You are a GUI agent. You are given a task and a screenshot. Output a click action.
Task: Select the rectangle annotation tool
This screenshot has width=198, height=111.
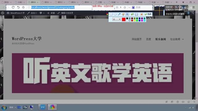pyautogui.click(x=111, y=14)
